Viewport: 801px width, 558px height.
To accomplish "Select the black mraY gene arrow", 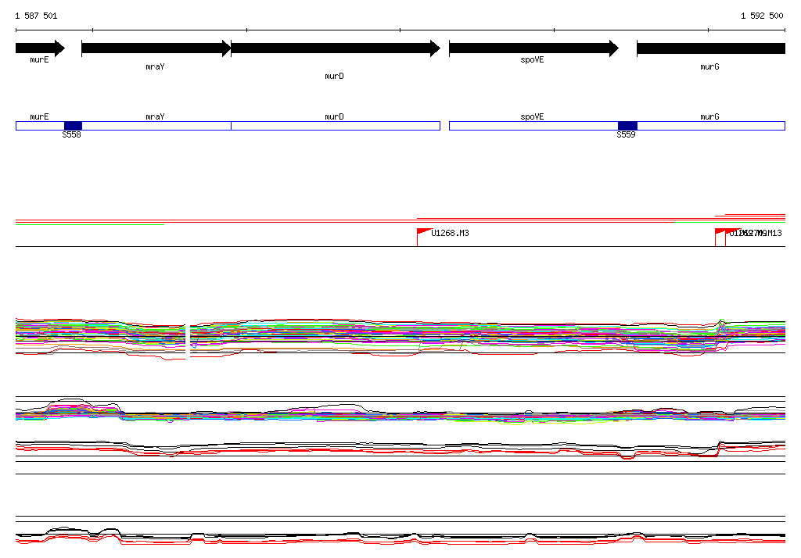I will coord(156,48).
